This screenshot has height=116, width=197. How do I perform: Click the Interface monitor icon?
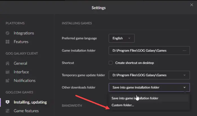pos(8,72)
